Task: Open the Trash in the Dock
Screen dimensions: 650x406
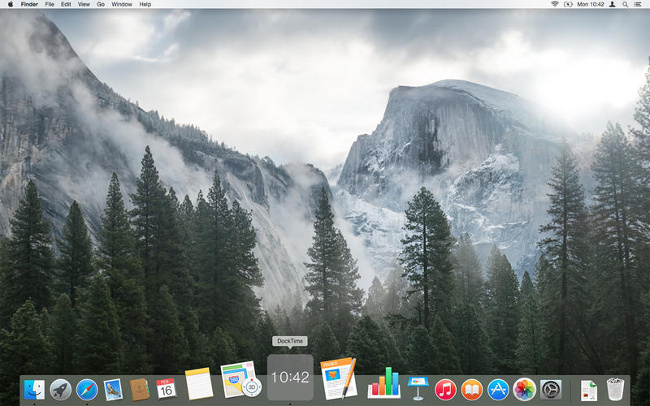Action: click(x=616, y=390)
